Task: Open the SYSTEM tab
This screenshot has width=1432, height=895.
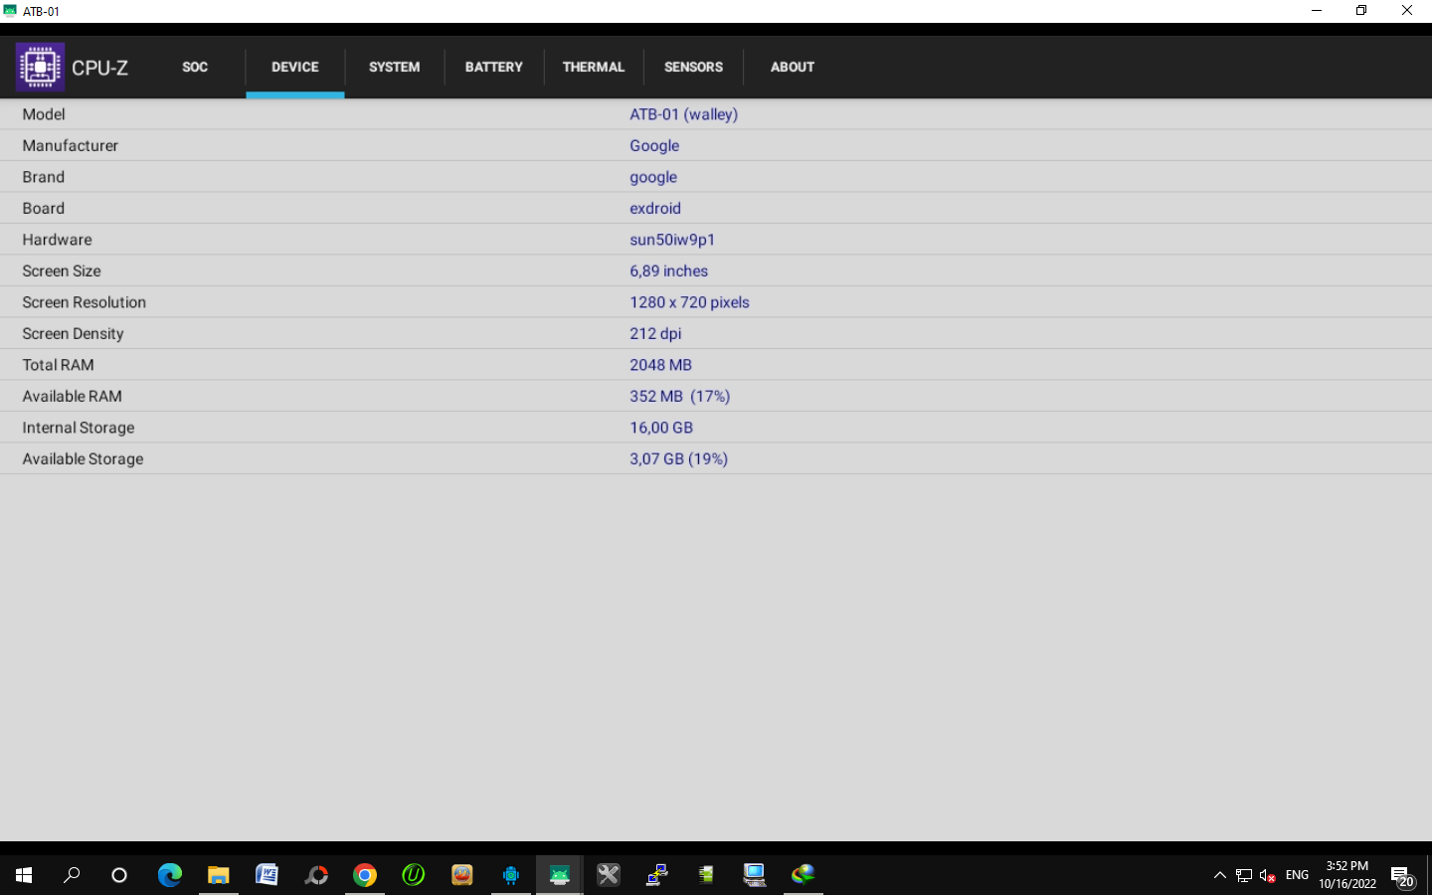Action: (395, 67)
